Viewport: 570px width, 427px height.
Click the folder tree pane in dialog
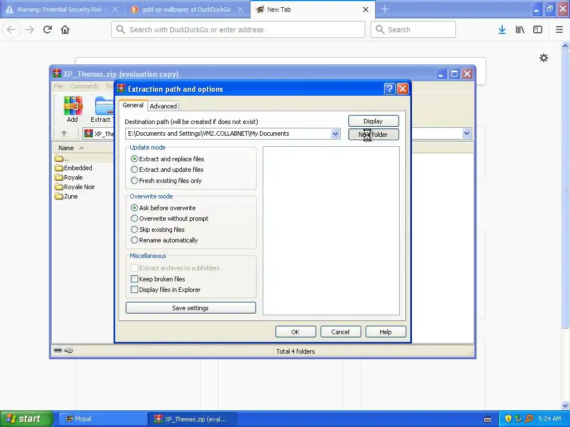tap(331, 231)
